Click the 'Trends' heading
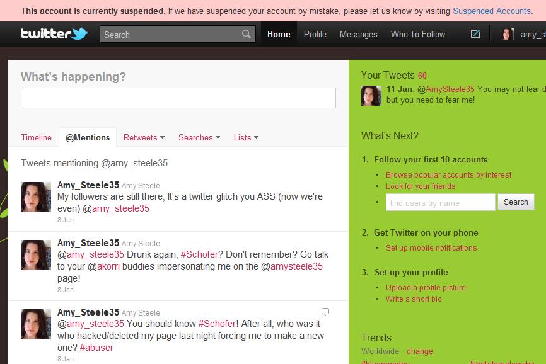 pyautogui.click(x=376, y=338)
